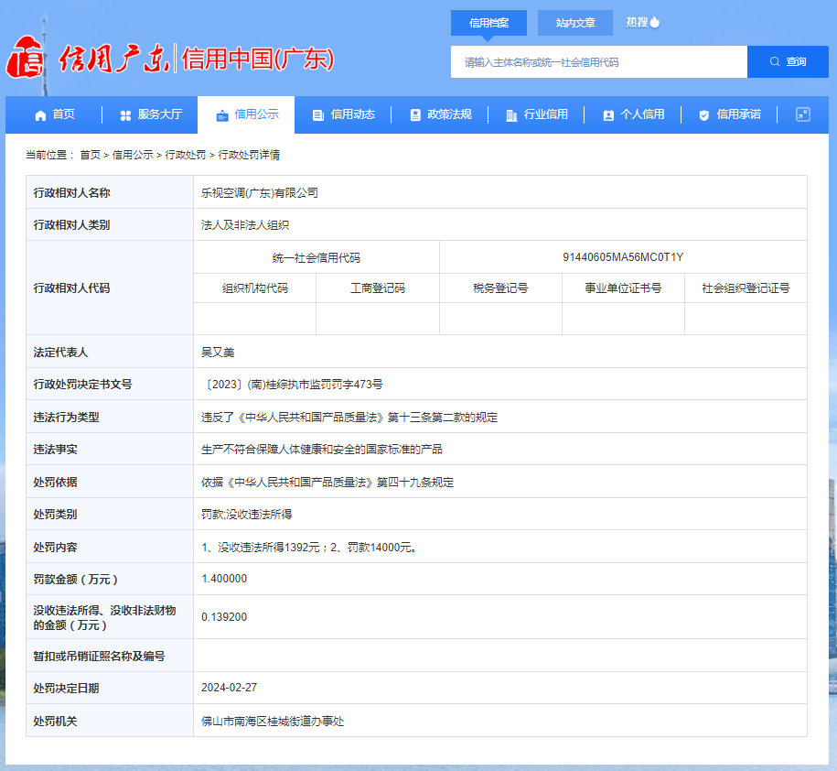Focus the credit code search input field

(x=599, y=62)
